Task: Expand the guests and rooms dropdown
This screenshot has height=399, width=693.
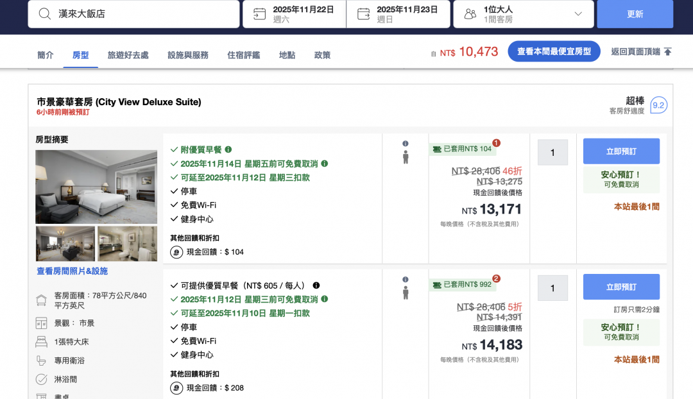Action: pos(577,14)
